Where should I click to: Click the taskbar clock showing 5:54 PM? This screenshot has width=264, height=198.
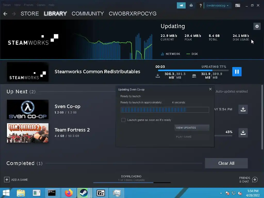[253, 193]
